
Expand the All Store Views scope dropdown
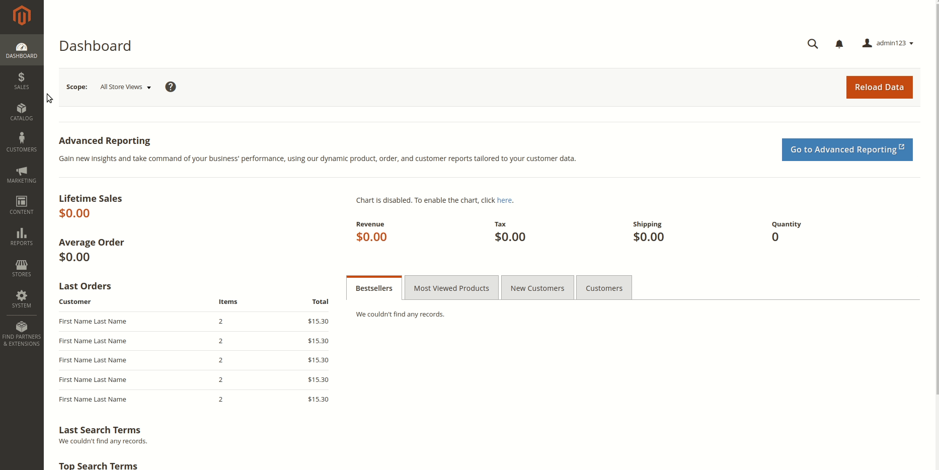(x=124, y=87)
